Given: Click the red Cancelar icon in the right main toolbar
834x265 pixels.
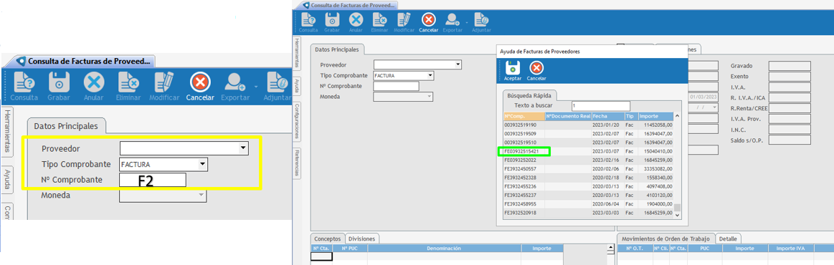Looking at the screenshot, I should point(429,20).
